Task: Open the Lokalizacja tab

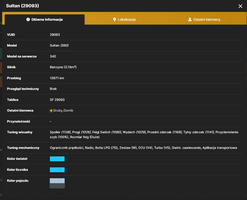Action: click(x=124, y=19)
